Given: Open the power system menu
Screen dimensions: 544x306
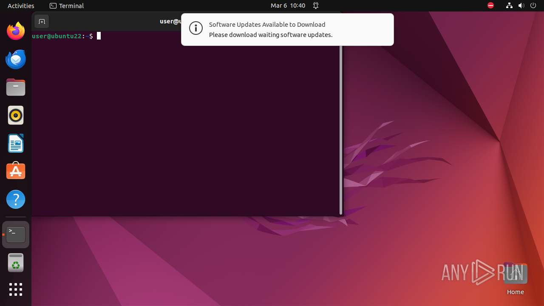Looking at the screenshot, I should (533, 6).
